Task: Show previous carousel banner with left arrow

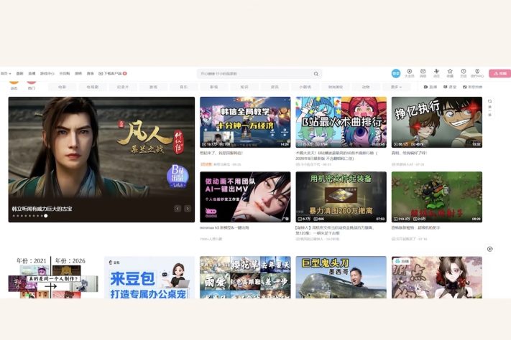Action: pyautogui.click(x=178, y=209)
